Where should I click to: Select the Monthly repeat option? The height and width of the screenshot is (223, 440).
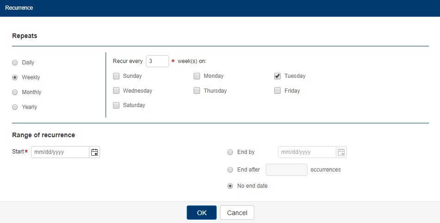[x=15, y=92]
